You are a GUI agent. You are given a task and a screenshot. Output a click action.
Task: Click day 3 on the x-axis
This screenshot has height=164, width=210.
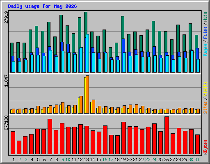(26, 159)
